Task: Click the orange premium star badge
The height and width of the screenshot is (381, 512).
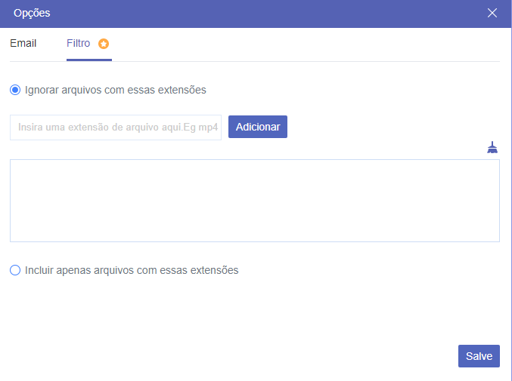Action: click(104, 44)
